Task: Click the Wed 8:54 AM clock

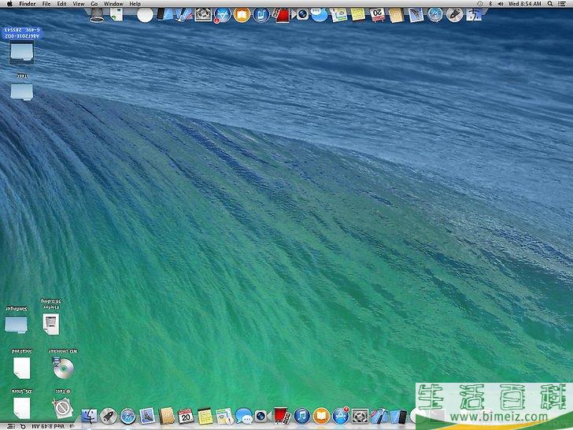Action: point(525,4)
